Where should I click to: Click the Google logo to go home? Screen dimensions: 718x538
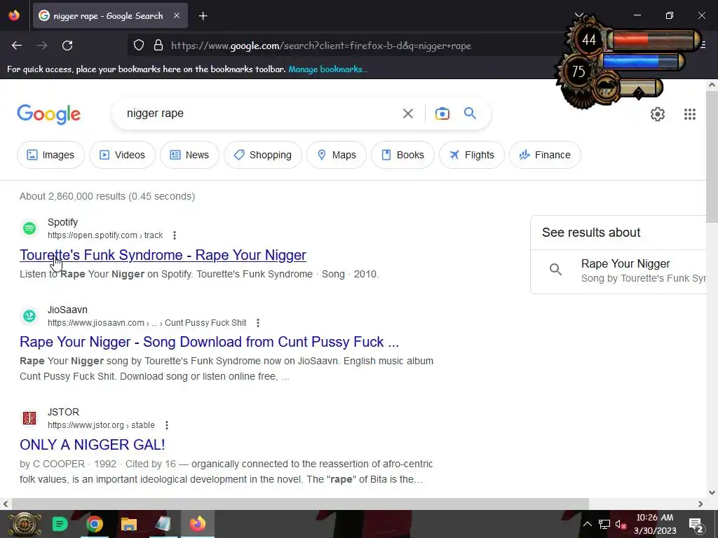point(48,114)
